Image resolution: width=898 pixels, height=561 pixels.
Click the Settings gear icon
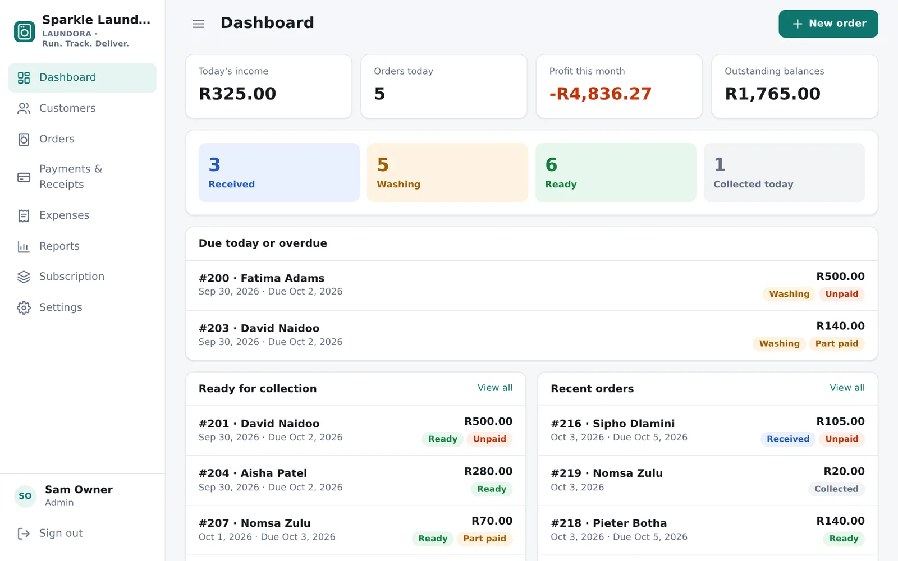[x=24, y=307]
